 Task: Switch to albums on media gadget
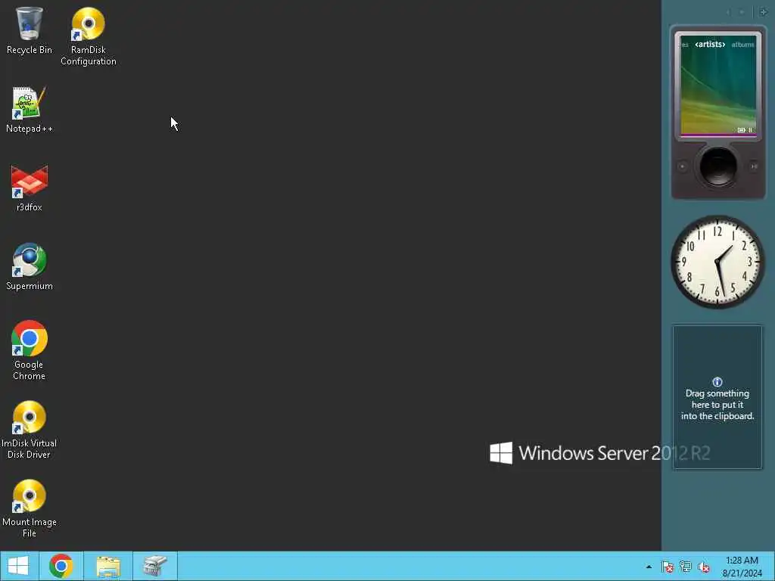pos(742,45)
